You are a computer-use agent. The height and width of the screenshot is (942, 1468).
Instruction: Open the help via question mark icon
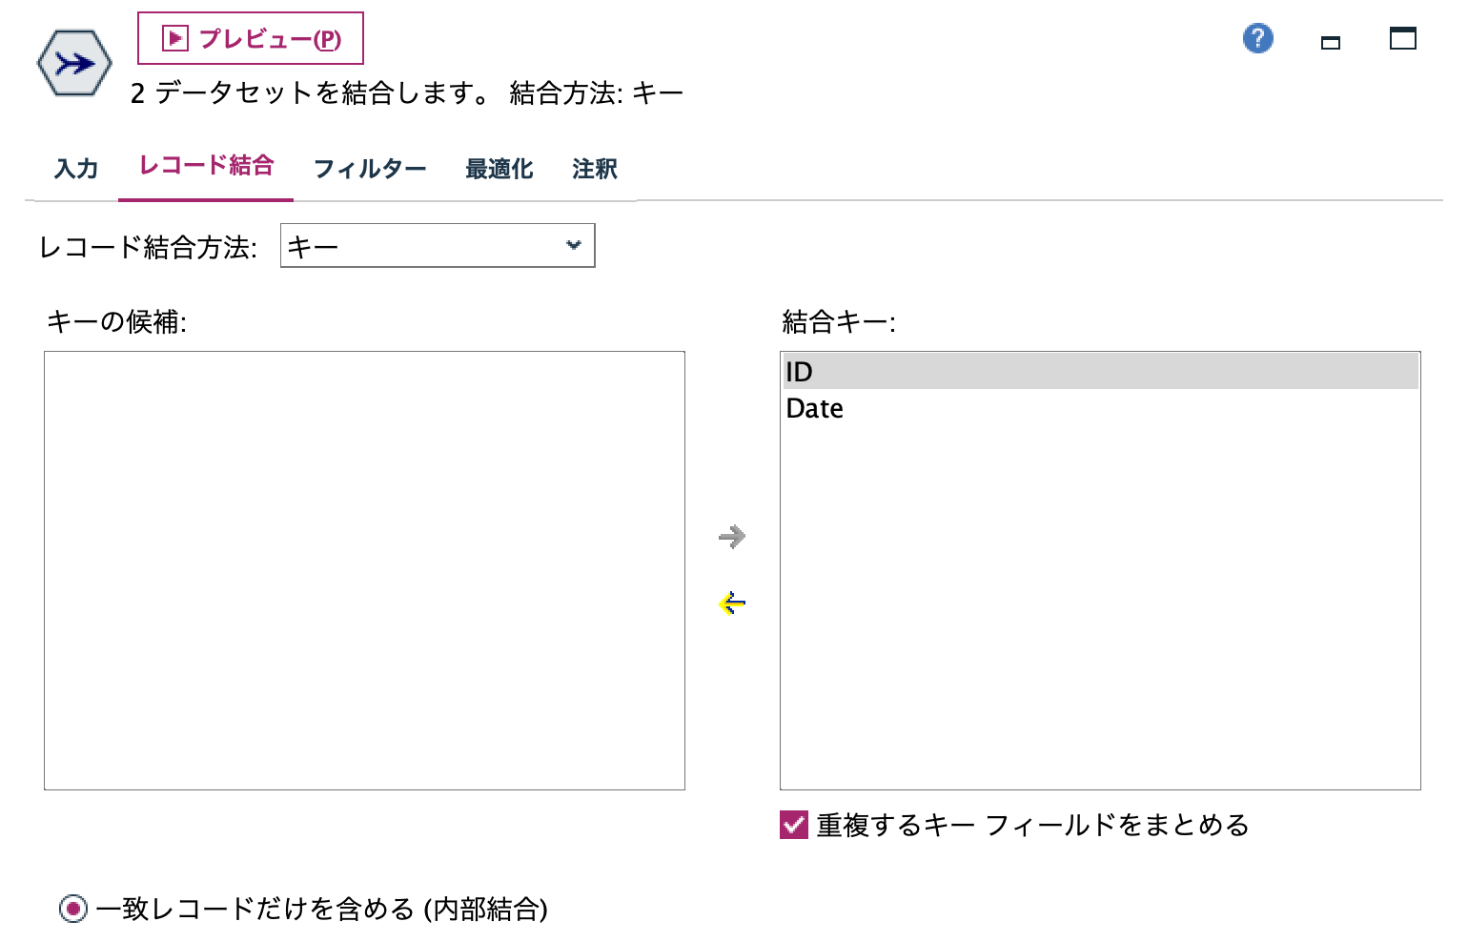click(1257, 38)
